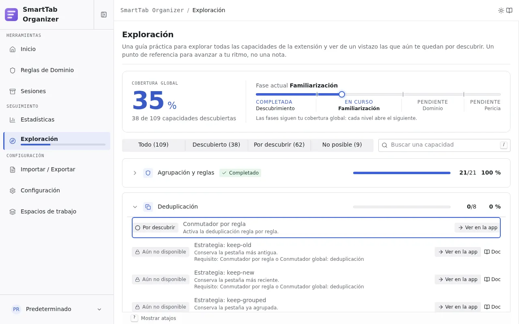Click the slash shortcut key badge
The height and width of the screenshot is (324, 519).
504,145
